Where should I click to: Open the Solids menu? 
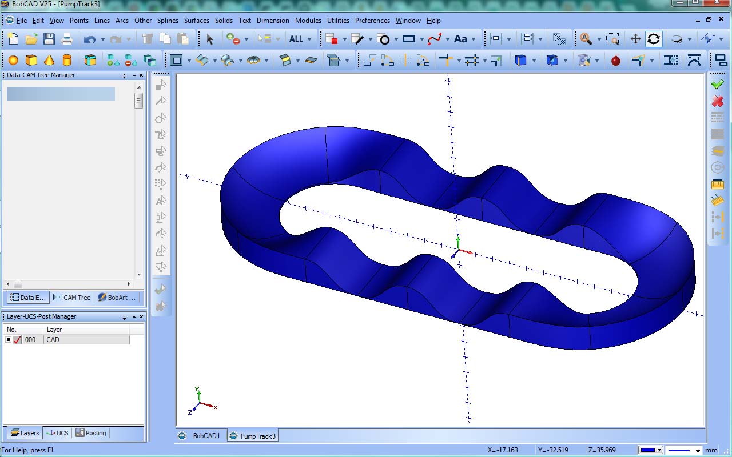[224, 21]
